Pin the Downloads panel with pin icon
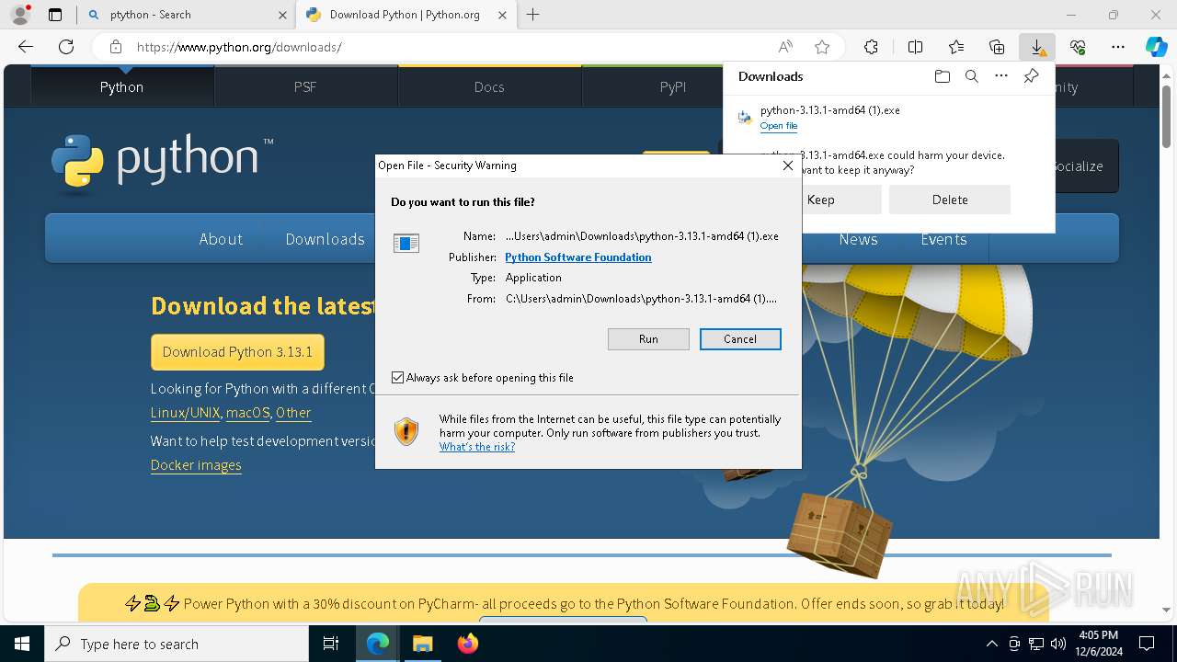Screen dimensions: 1177x662 tap(1031, 76)
